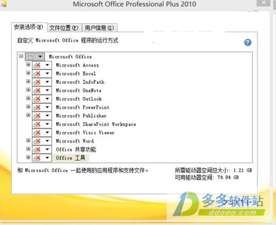This screenshot has height=225, width=276.
Task: Open the Microsoft OneNote install options dropdown
Action: (47, 90)
